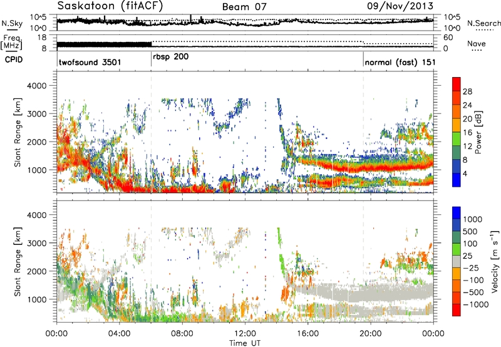Click the "Velocity [m s-1]" colorbar title

(495, 261)
